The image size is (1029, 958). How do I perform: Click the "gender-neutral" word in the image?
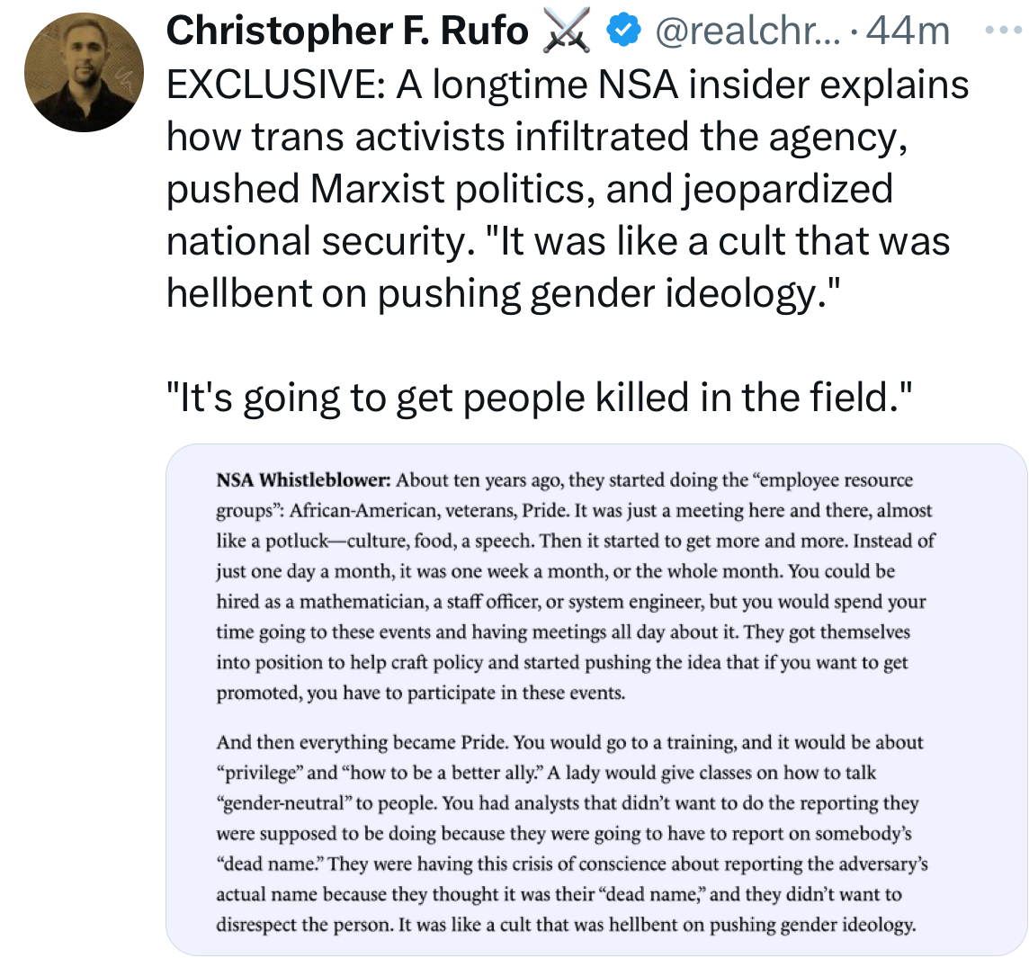click(x=281, y=804)
